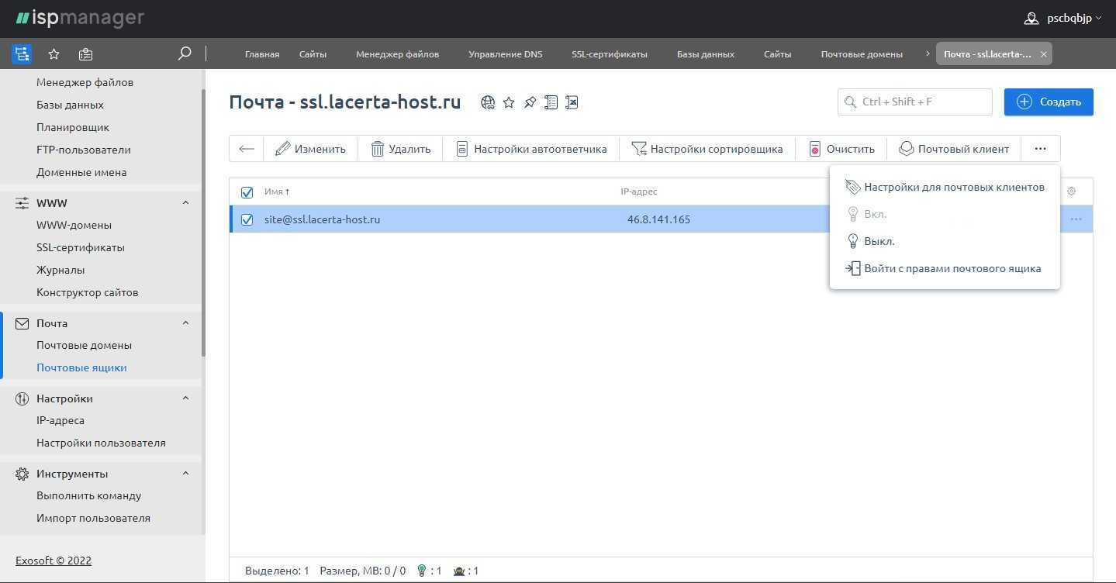The image size is (1116, 583).
Task: Toggle the select-all checkbox in table header
Action: (x=247, y=192)
